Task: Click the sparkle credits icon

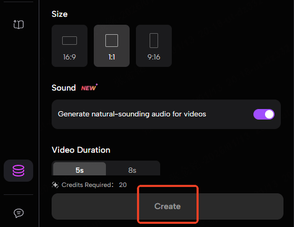Action: [55, 185]
